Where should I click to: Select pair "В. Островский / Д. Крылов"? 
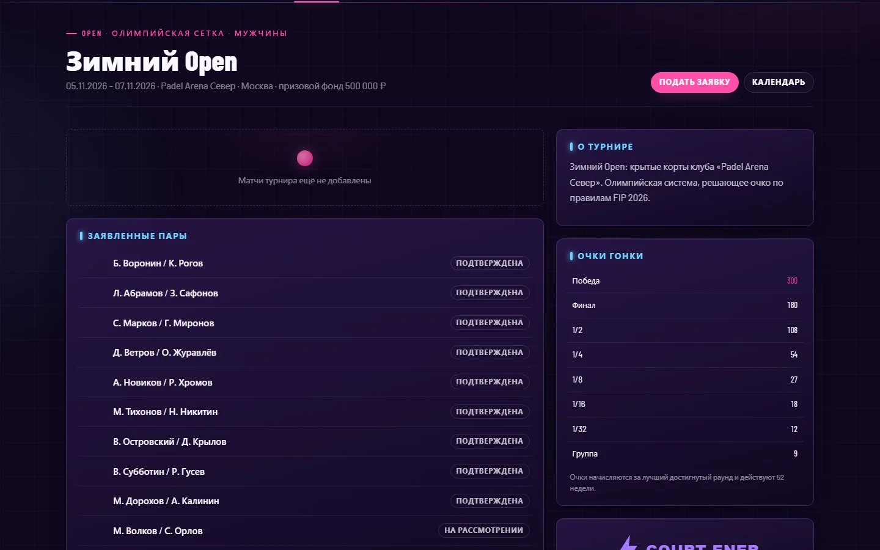(x=169, y=442)
